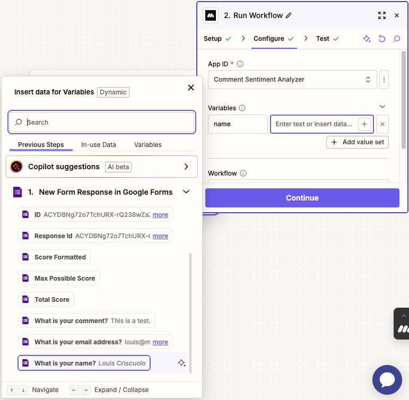Viewport: 409px width, 400px height.
Task: Click the Configure panel vertical scrollbar
Action: point(404,100)
